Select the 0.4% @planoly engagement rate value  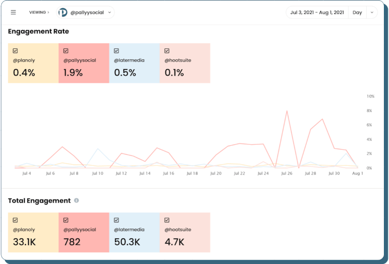coord(24,73)
